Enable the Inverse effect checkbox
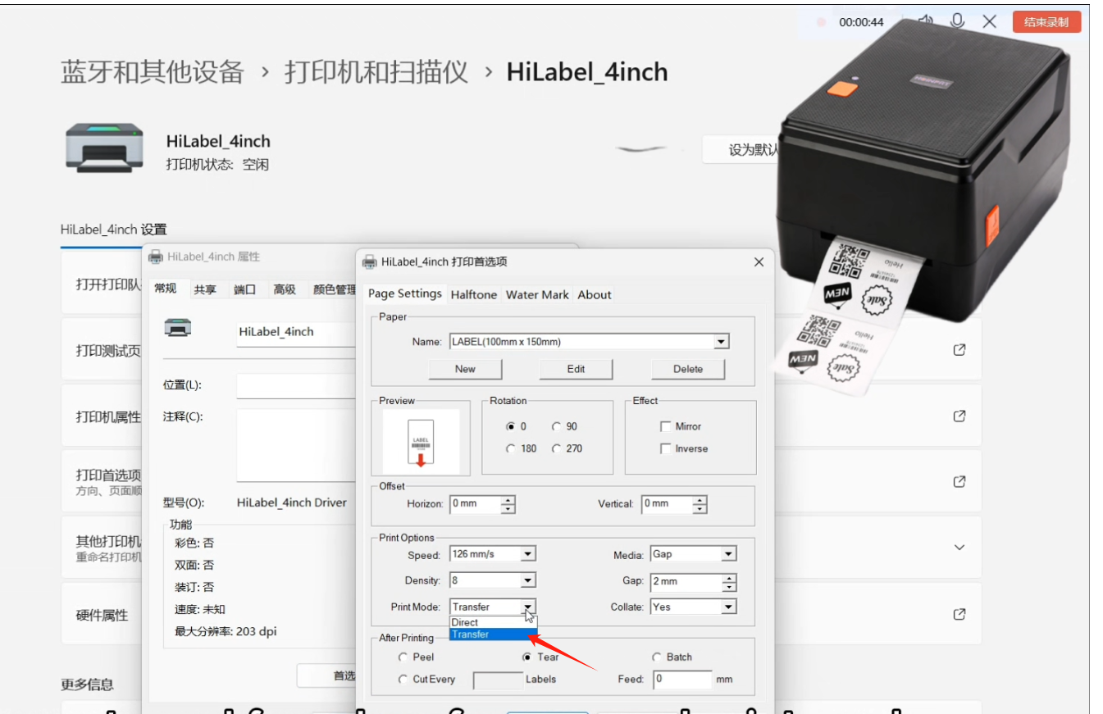The width and height of the screenshot is (1103, 714). pyautogui.click(x=666, y=448)
